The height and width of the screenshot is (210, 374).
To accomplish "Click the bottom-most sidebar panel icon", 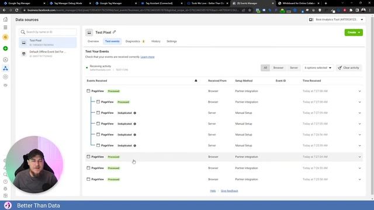I will click(x=5, y=195).
